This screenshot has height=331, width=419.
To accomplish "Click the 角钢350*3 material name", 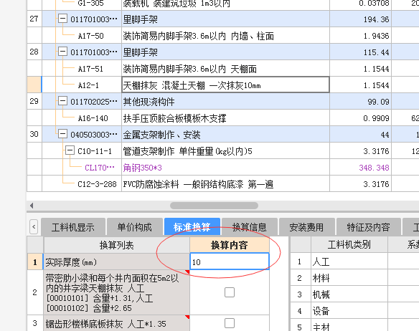I will pyautogui.click(x=143, y=168).
